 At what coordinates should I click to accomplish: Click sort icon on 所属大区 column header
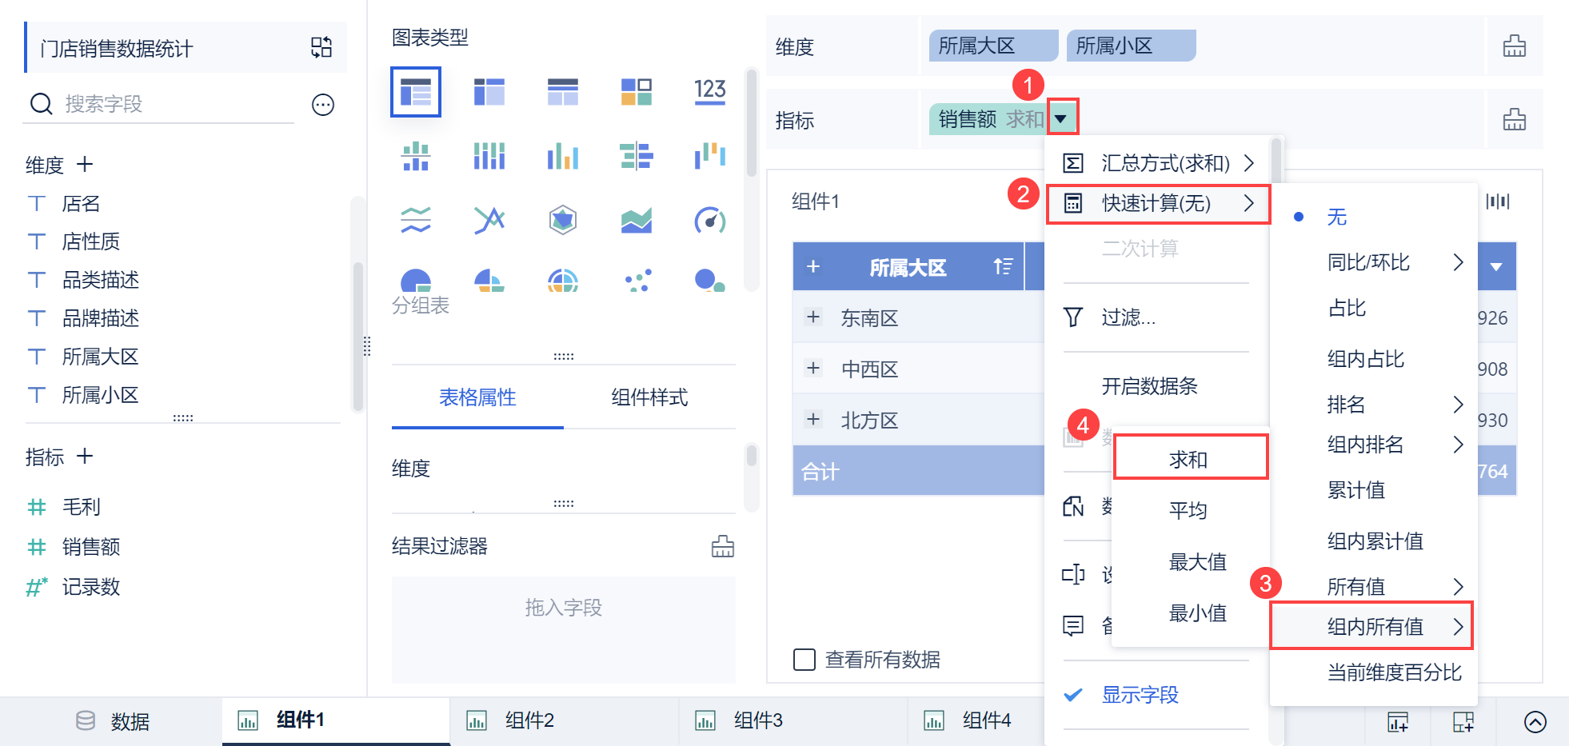click(x=1003, y=266)
